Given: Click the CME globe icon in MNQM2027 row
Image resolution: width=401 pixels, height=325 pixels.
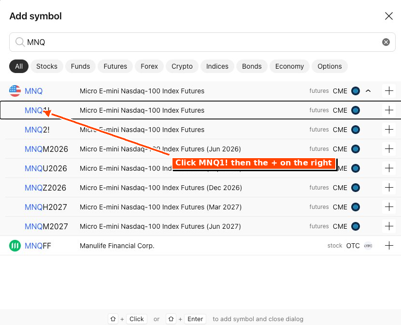Looking at the screenshot, I should tap(356, 226).
